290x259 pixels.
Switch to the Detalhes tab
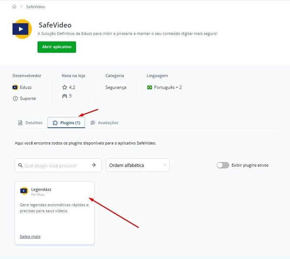click(30, 123)
